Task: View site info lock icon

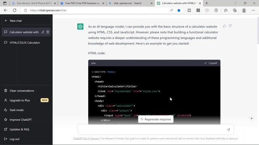Action: click(x=25, y=10)
